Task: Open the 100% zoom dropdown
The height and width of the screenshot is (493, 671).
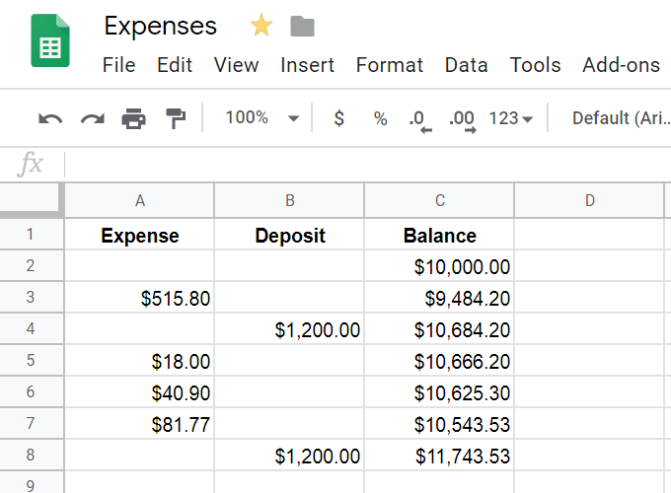Action: tap(261, 118)
